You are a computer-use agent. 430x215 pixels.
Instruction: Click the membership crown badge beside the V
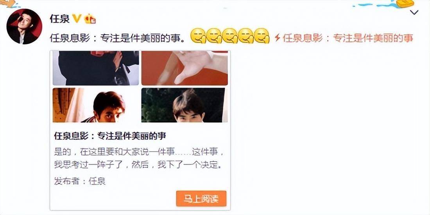tap(90, 19)
